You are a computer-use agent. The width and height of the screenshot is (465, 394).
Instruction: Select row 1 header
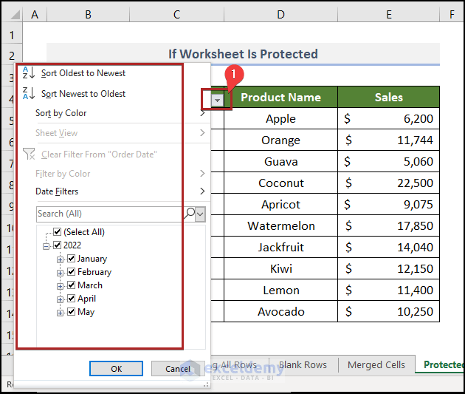(x=12, y=35)
